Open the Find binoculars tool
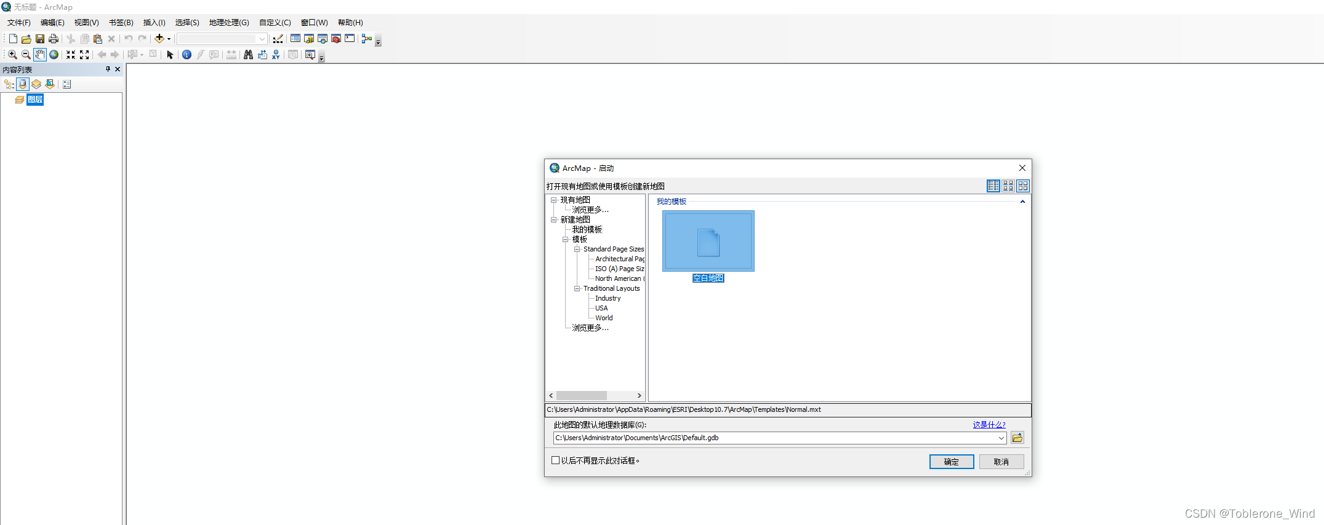Screen dimensions: 1324x525 click(249, 55)
